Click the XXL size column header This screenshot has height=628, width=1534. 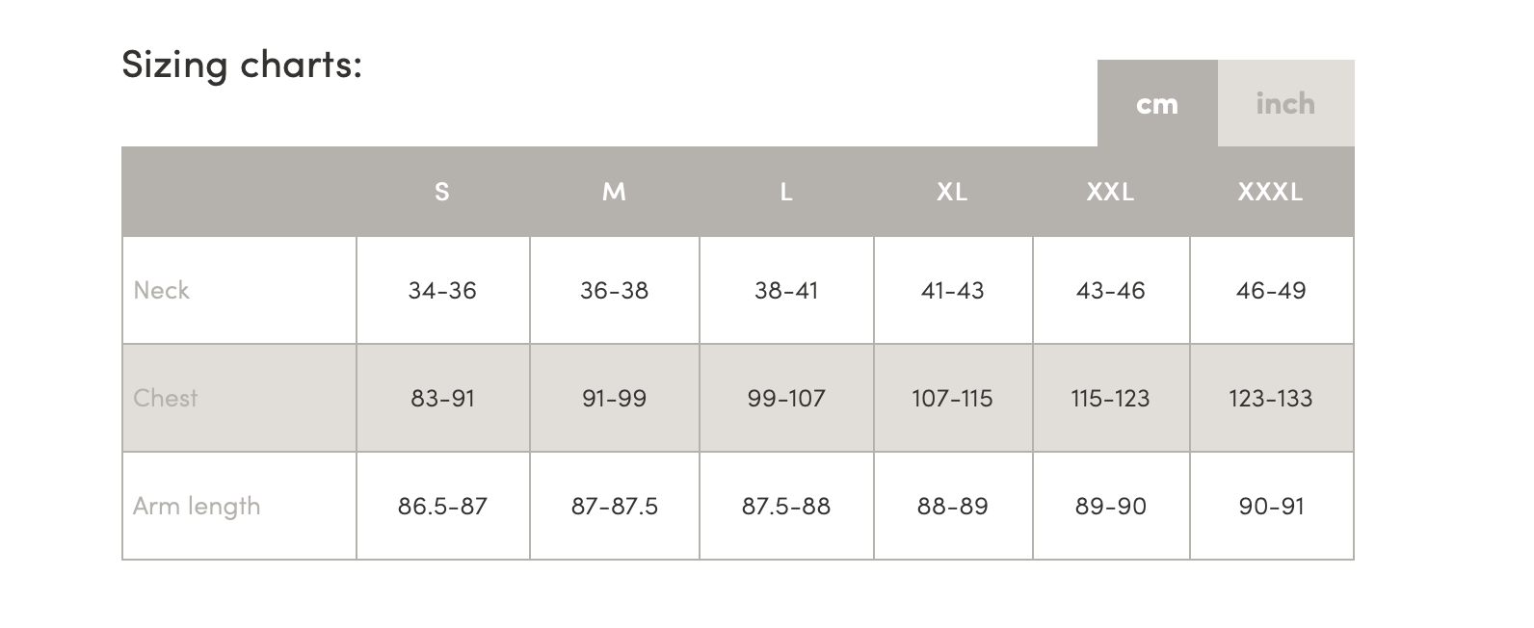click(1110, 192)
